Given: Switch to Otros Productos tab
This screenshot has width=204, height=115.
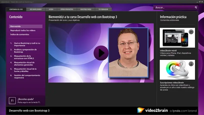Looking at the screenshot, I should [67, 9].
